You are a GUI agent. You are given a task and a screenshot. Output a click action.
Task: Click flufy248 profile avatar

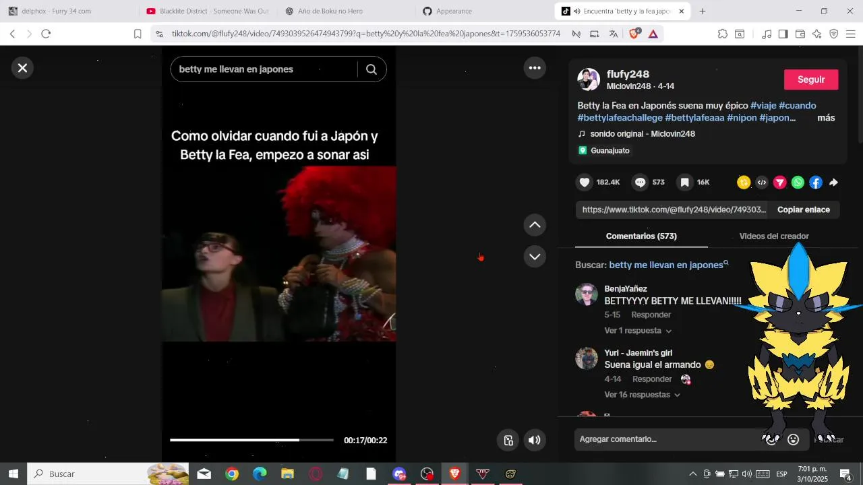point(589,79)
